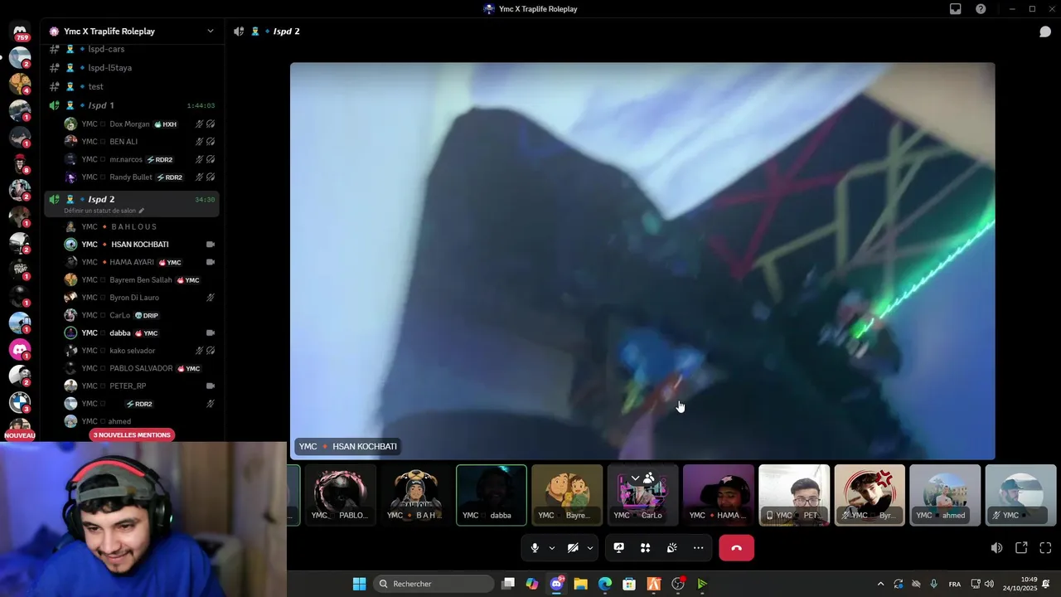Open soundboard button
Viewport: 1061px width, 597px height.
coord(671,548)
